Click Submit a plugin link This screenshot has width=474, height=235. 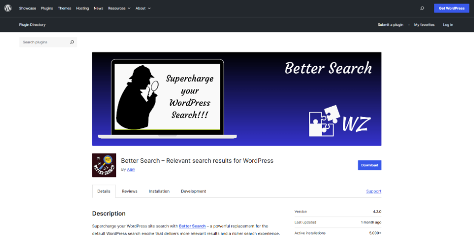click(390, 25)
